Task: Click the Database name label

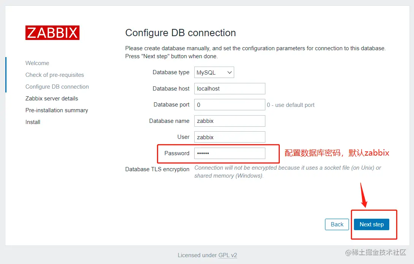Action: [x=169, y=121]
